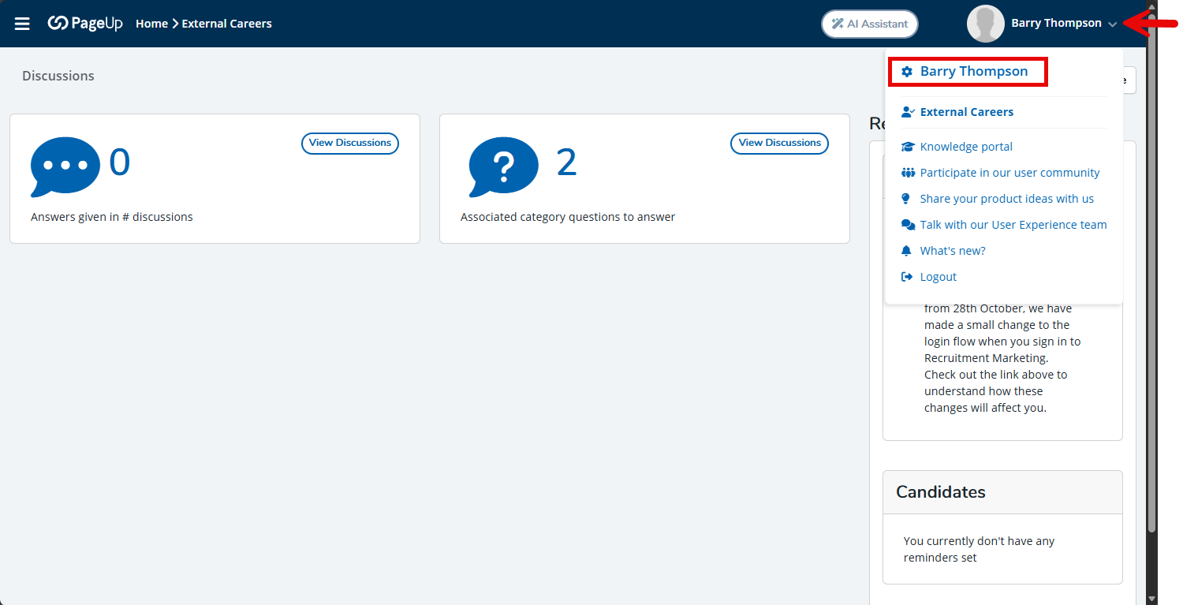This screenshot has width=1183, height=605.
Task: Select External Careers in user menu
Action: tap(966, 112)
